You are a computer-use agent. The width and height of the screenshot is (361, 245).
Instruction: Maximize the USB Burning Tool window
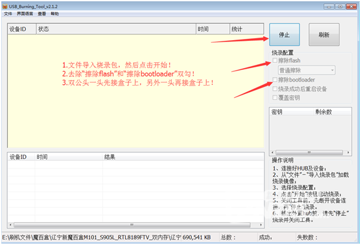point(340,6)
